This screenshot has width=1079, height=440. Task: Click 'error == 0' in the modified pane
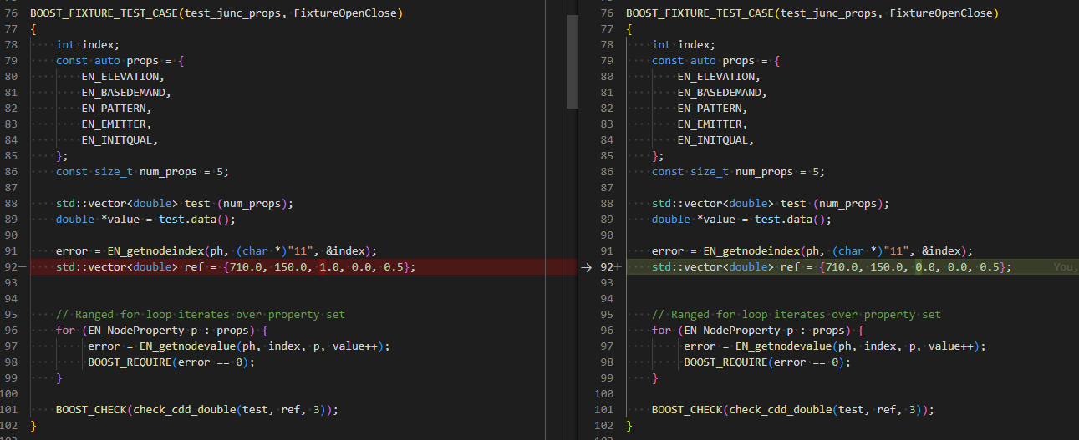tap(807, 362)
